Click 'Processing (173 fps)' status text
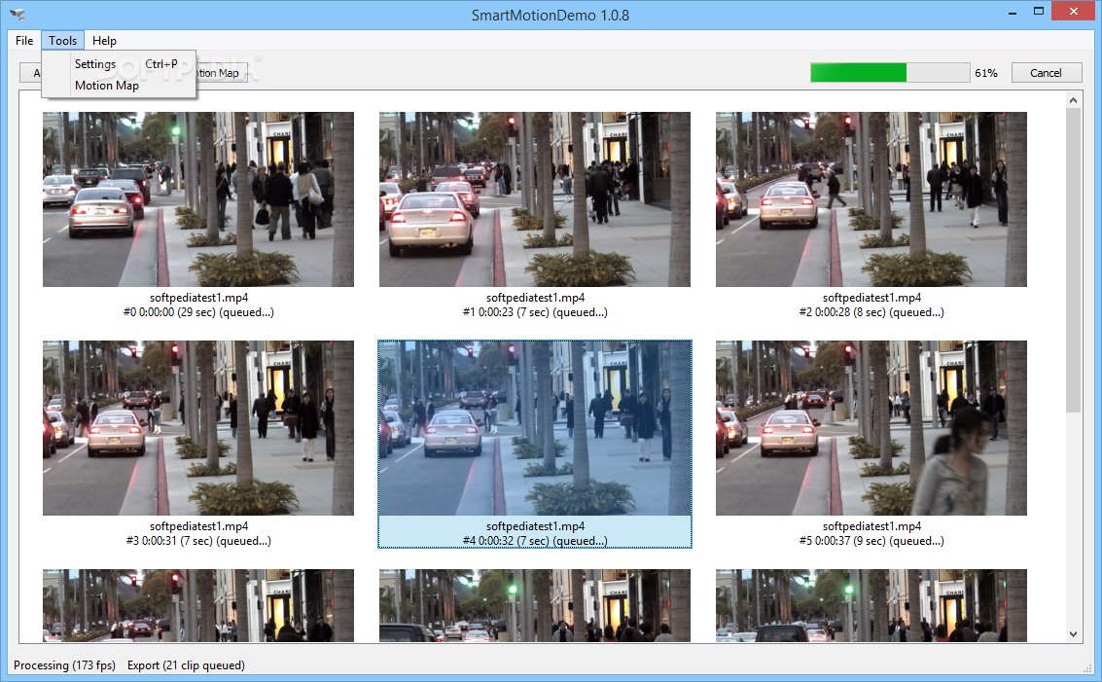Image resolution: width=1102 pixels, height=682 pixels. coord(64,665)
